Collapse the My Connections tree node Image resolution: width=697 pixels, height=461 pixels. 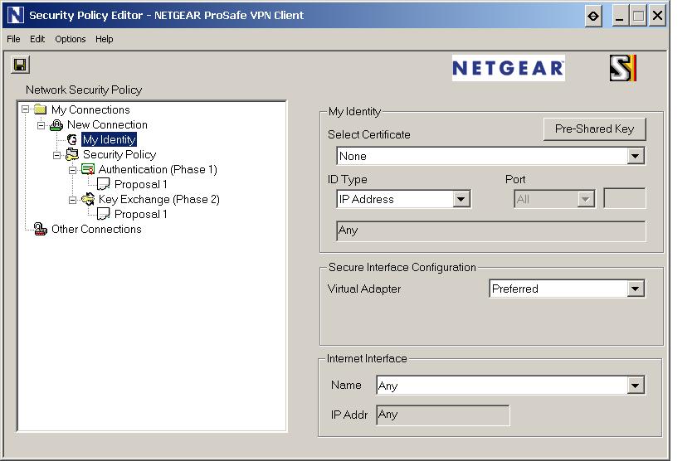26,109
